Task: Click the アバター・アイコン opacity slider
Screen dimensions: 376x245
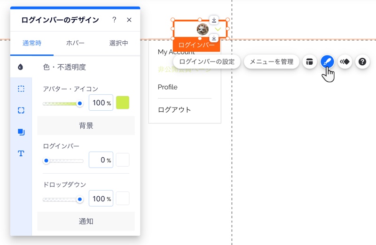Action: (x=63, y=103)
